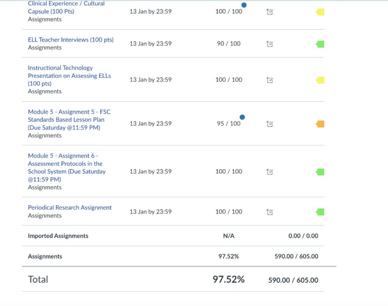388x306 pixels.
Task: Click the submission icon beside Clinical Experience grade
Action: [x=270, y=11]
